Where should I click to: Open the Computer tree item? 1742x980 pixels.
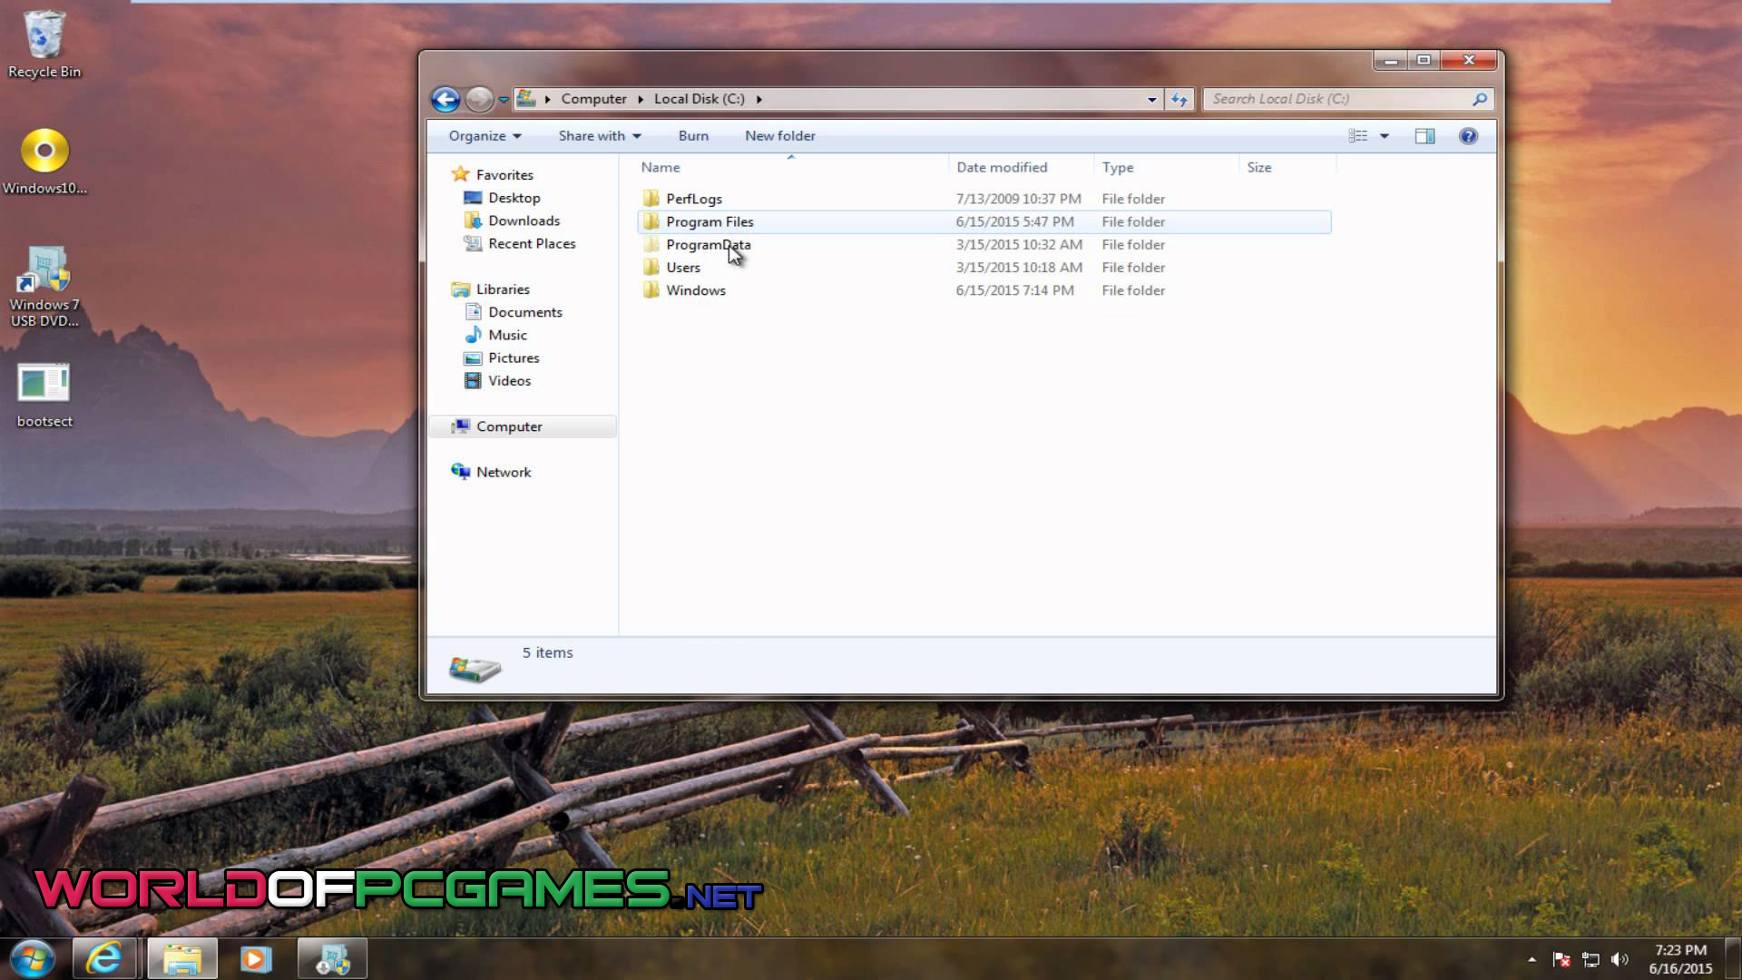pyautogui.click(x=508, y=426)
